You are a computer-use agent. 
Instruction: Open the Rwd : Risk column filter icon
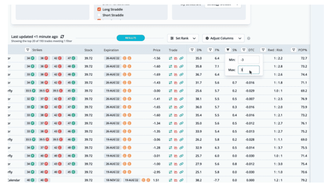point(263,50)
